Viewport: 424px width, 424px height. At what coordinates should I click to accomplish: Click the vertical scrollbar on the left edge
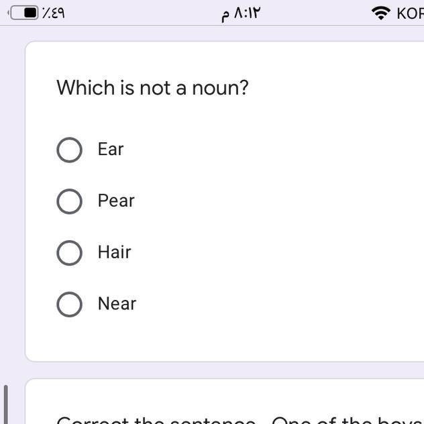point(7,404)
